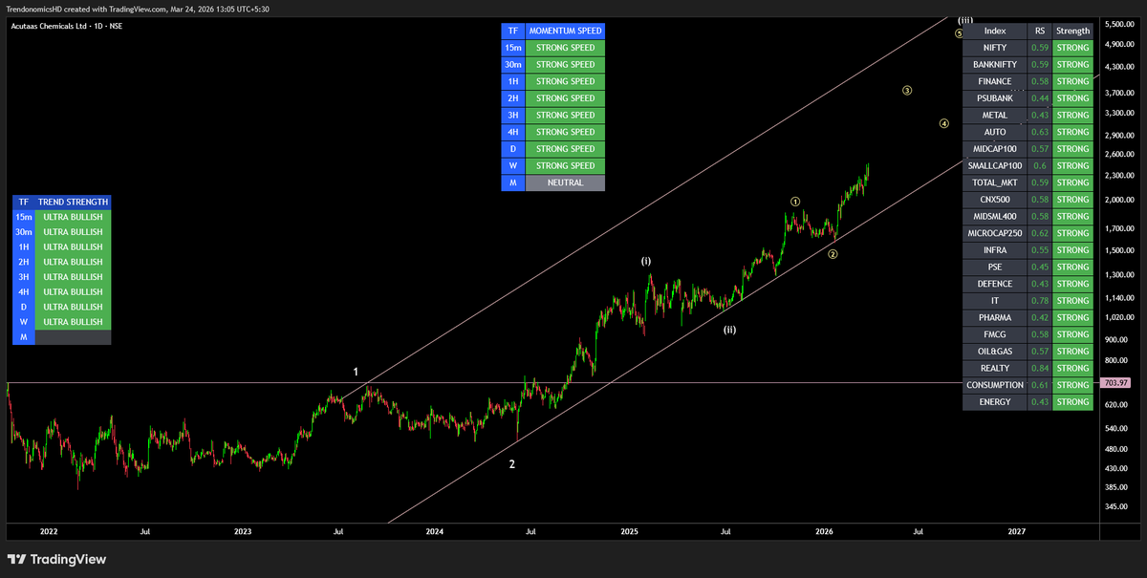
Task: Select the RS column header
Action: click(1039, 31)
